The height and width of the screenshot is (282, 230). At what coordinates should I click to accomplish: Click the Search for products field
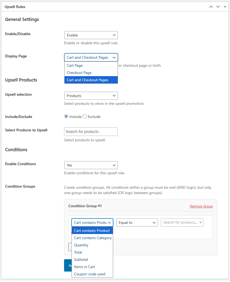tap(91, 131)
